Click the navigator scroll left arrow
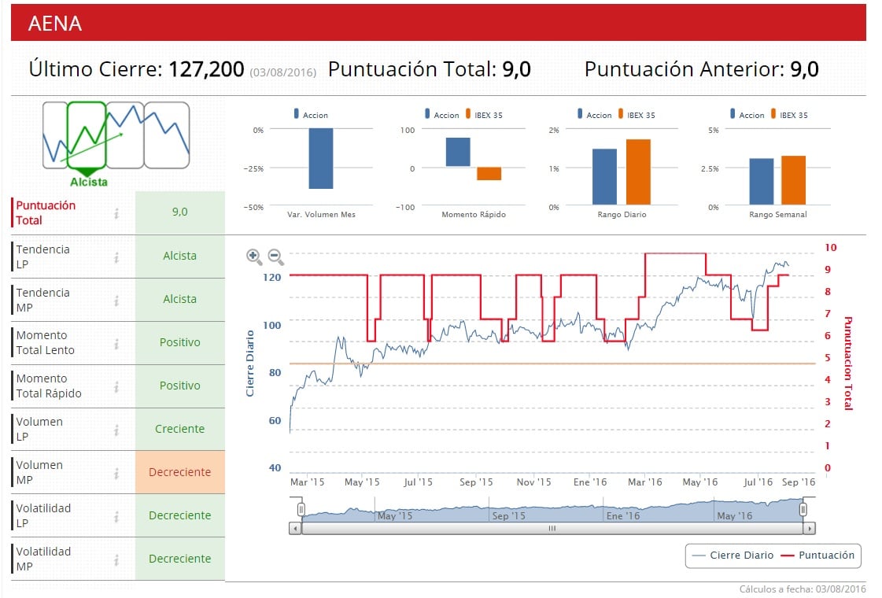The height and width of the screenshot is (598, 882). pyautogui.click(x=295, y=528)
